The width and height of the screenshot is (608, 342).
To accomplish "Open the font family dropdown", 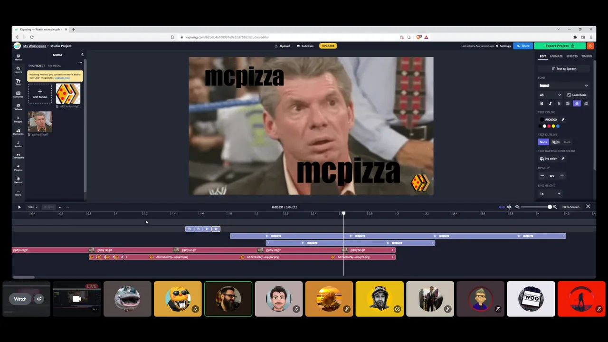I will (x=564, y=85).
